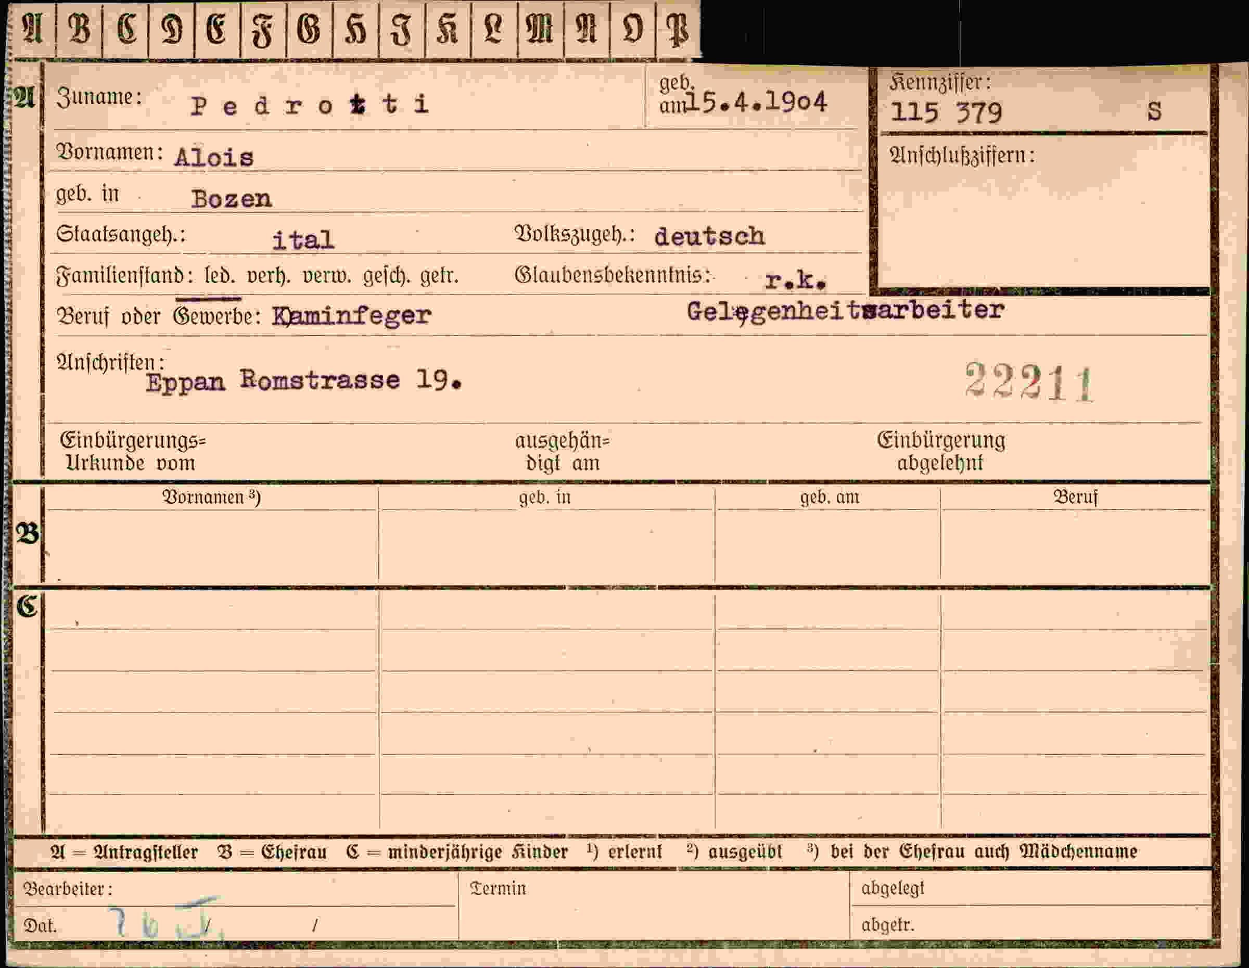Select section marker "B" in the left margin
The width and height of the screenshot is (1249, 968).
click(28, 534)
